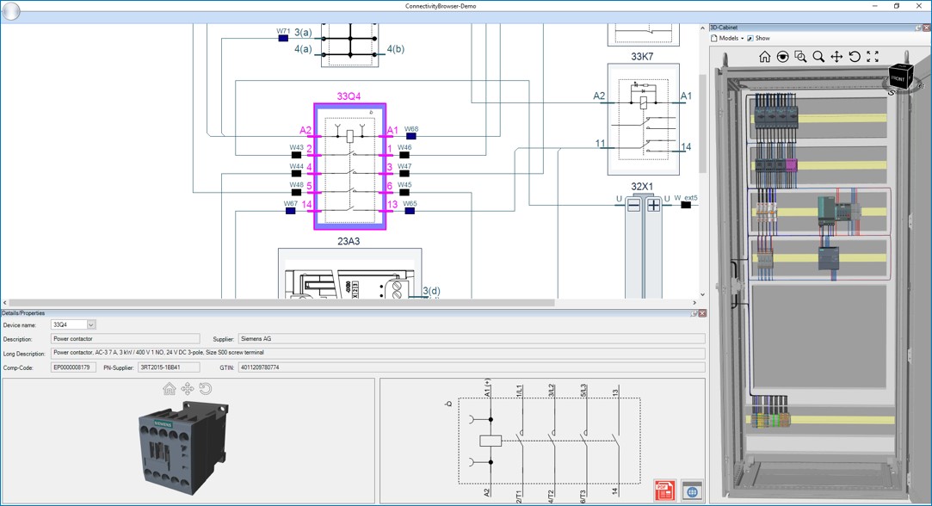This screenshot has width=932, height=506.
Task: Click the horizontal scrollbar of the schematic
Action: coord(282,303)
